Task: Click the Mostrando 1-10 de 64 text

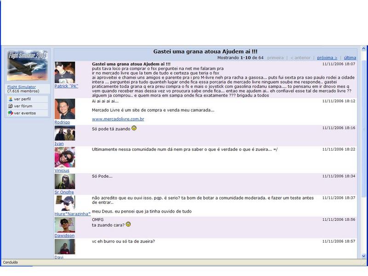Action: point(240,58)
